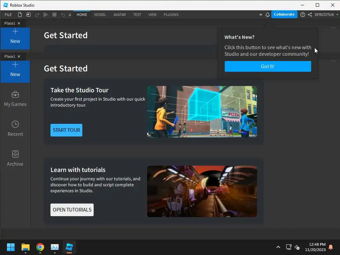340x255 pixels.
Task: Collapse the ribbon with the caret icon
Action: [261, 15]
